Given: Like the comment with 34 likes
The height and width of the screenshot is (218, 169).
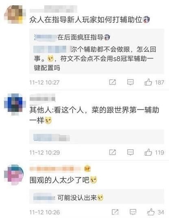Looking at the screenshot, I should (x=151, y=212).
